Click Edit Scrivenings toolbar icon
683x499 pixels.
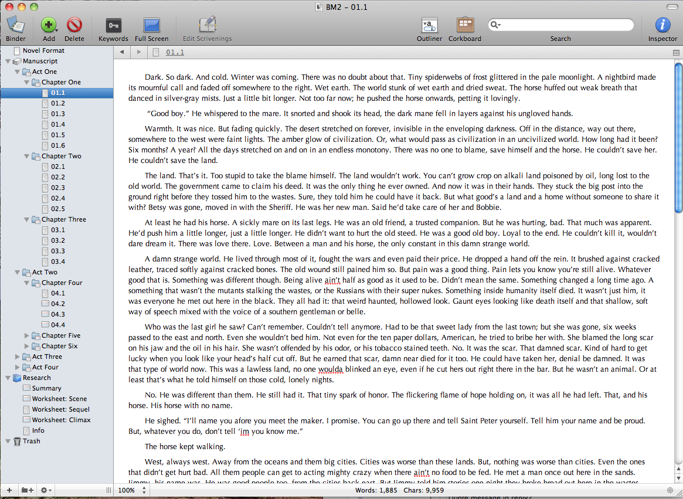pos(208,25)
